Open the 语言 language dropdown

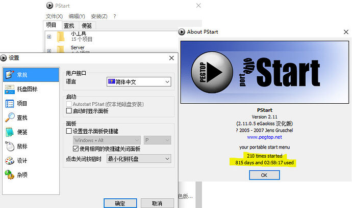tap(139, 82)
